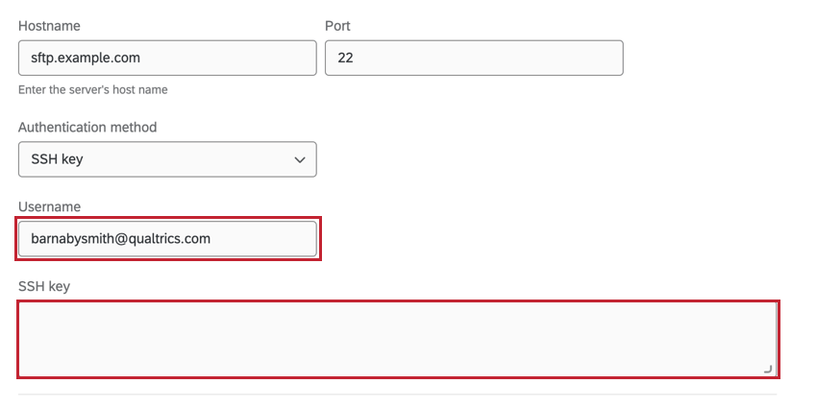Click the 'Enter the server's host name' hint
The width and height of the screenshot is (817, 408).
[99, 90]
